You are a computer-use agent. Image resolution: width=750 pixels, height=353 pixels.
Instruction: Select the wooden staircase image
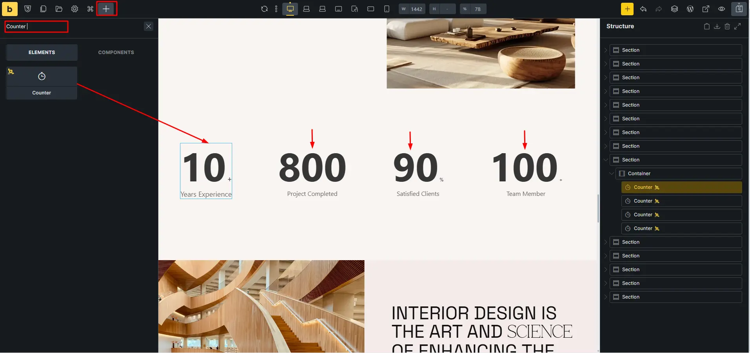pyautogui.click(x=261, y=306)
